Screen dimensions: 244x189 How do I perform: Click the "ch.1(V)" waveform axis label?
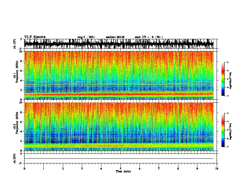point(14,44)
